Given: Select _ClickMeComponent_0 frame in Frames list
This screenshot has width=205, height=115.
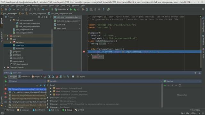Looking at the screenshot, I should point(28,92).
